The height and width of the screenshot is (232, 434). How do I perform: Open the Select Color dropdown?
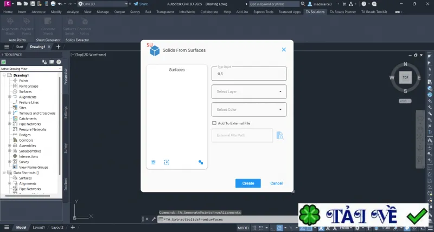click(249, 110)
